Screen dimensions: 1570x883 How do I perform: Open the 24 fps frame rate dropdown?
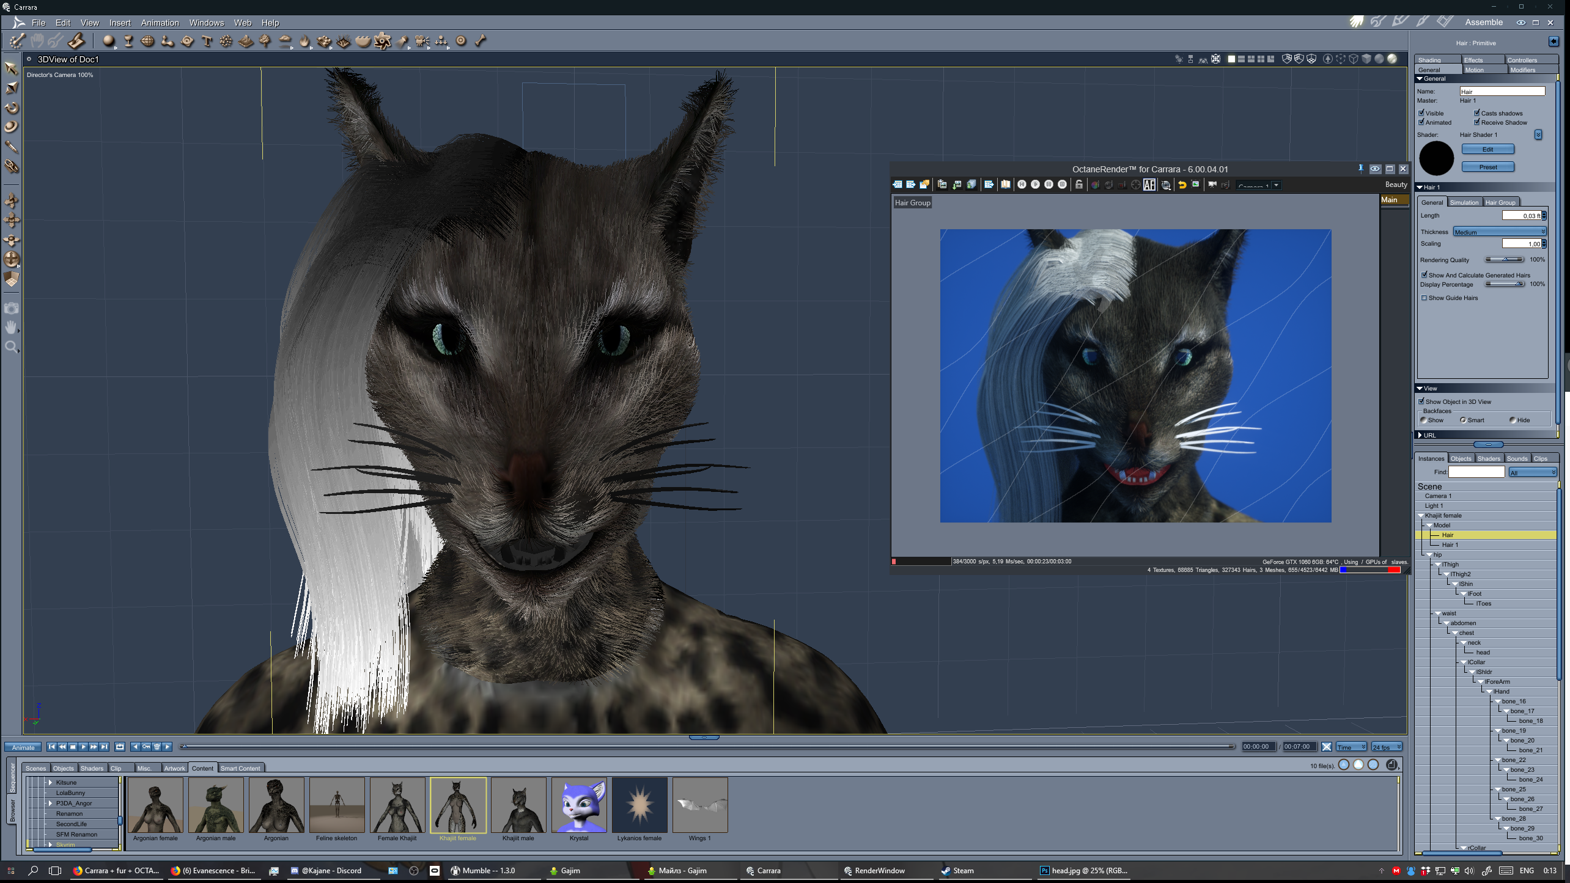coord(1386,747)
